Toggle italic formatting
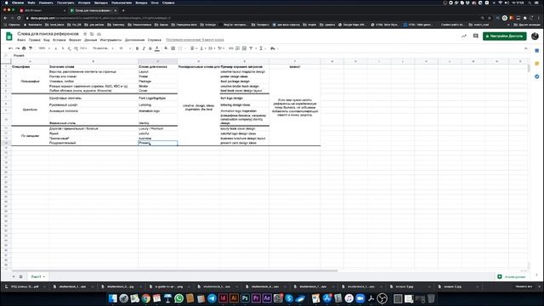This screenshot has height=306, width=544. [144, 48]
